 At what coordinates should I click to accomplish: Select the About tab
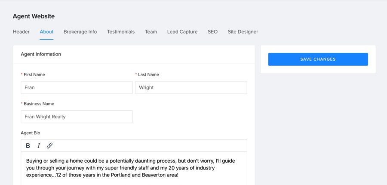coord(46,31)
